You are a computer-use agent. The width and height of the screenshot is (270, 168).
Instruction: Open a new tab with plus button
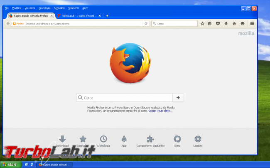click(107, 16)
